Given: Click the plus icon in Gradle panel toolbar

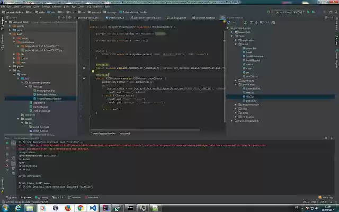Looking at the screenshot, I should pyautogui.click(x=234, y=22).
